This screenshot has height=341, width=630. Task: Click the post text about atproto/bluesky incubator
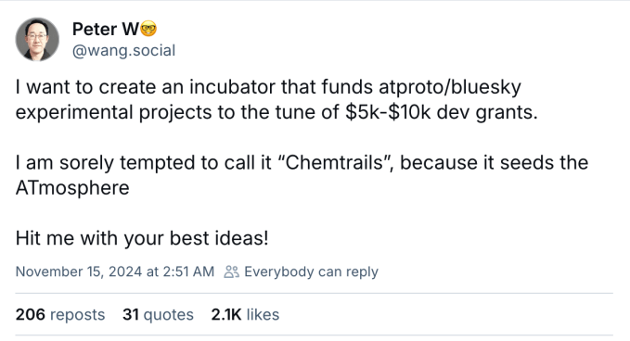(276, 99)
